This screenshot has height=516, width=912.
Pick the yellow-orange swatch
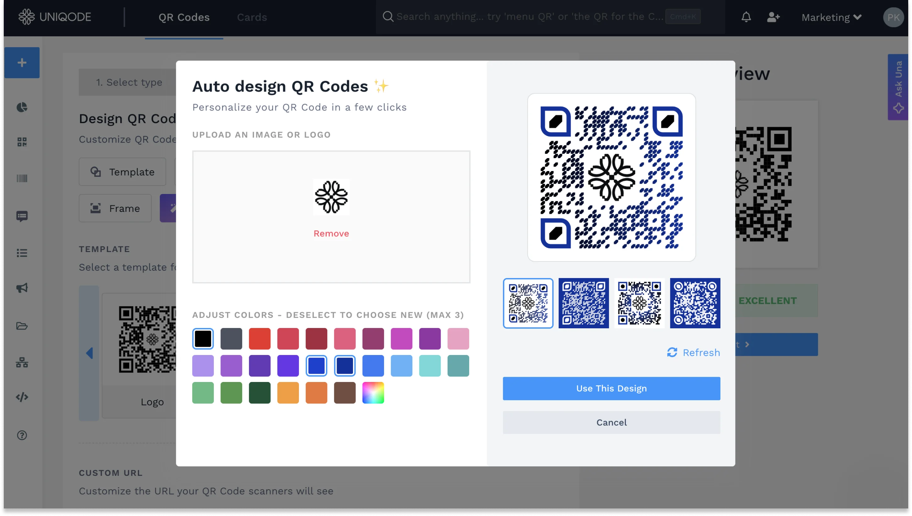pos(288,393)
